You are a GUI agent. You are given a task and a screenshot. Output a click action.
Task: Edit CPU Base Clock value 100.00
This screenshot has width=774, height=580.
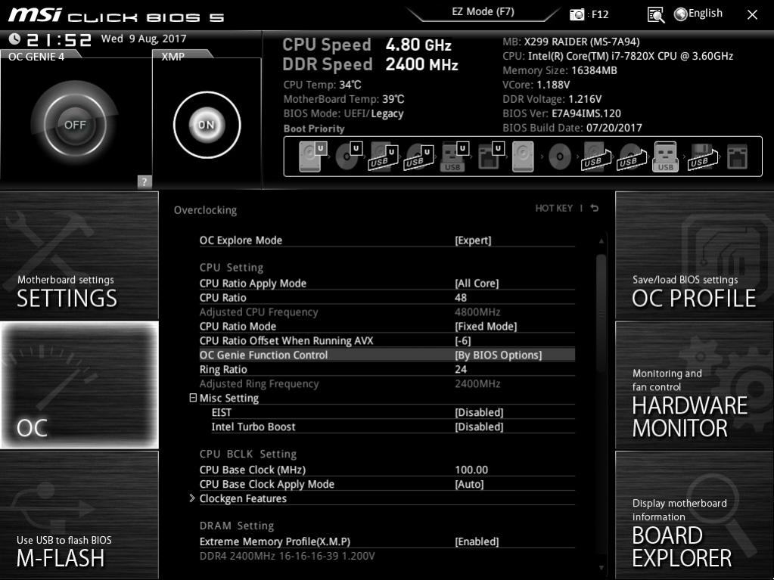tap(471, 470)
